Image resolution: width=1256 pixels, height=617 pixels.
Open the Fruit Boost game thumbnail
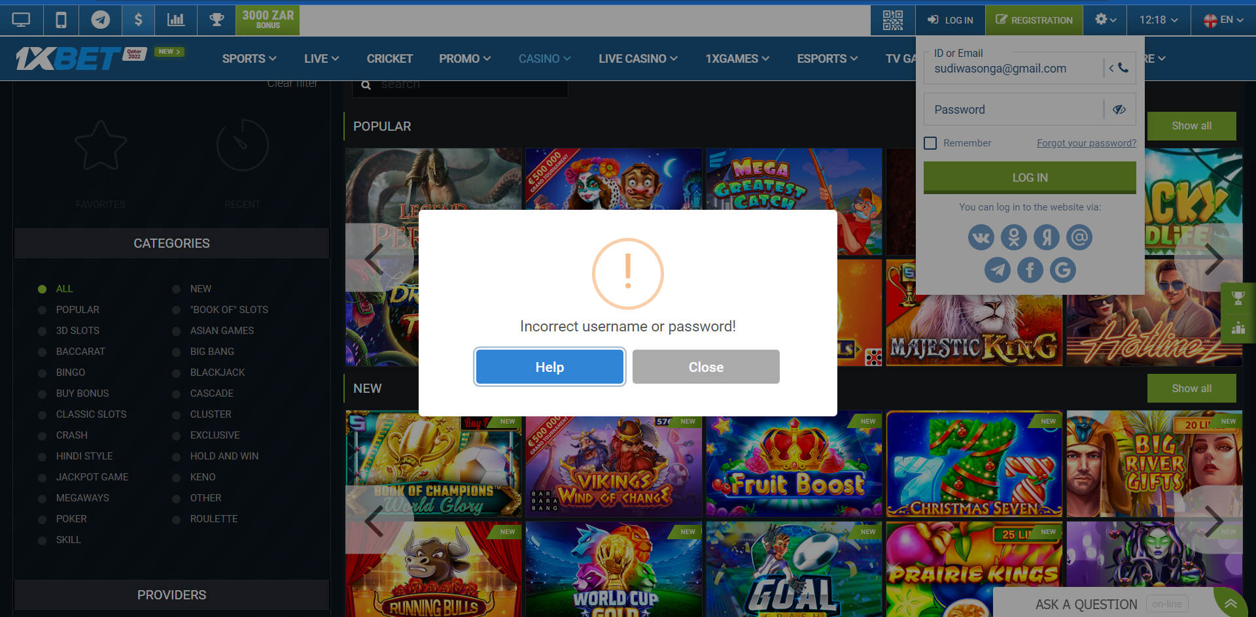794,464
